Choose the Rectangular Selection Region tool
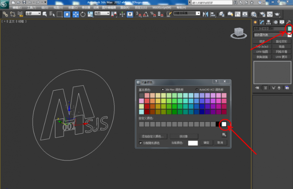This screenshot has width=293, height=189. [x=59, y=14]
